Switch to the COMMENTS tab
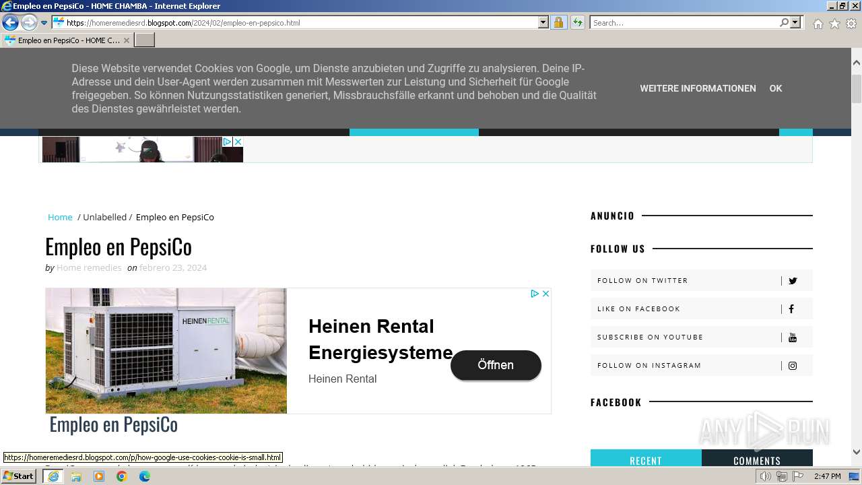 point(757,458)
